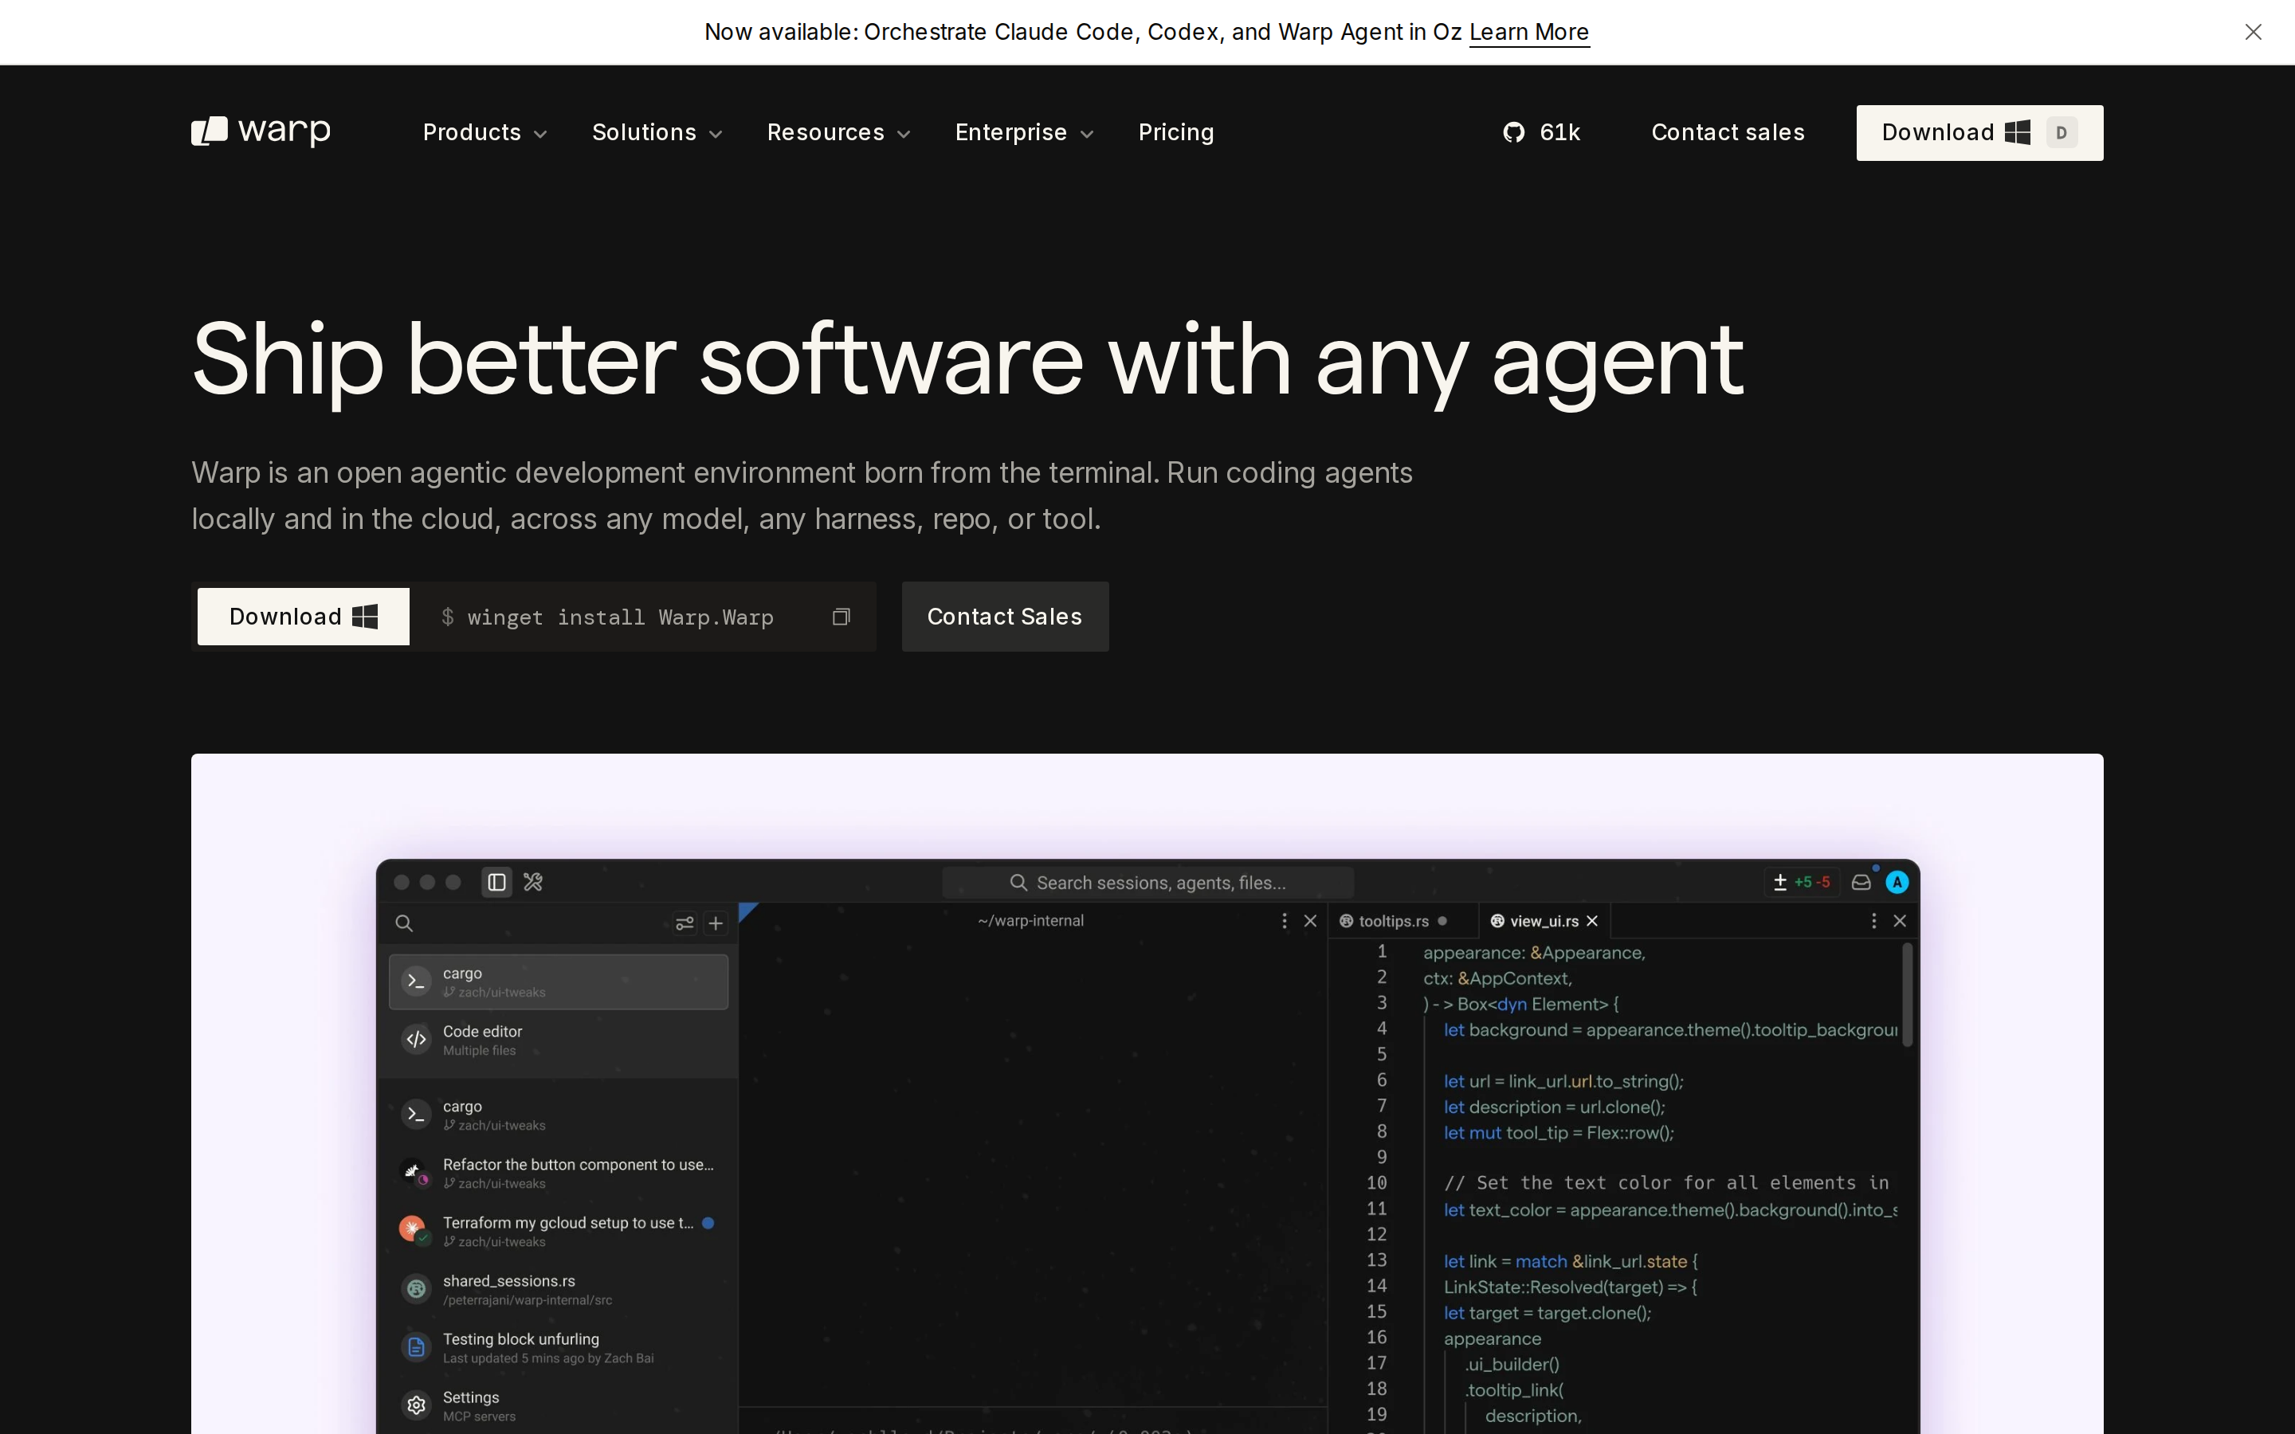Open the shared_sessions.rs file entry
This screenshot has height=1434, width=2295.
[x=559, y=1290]
